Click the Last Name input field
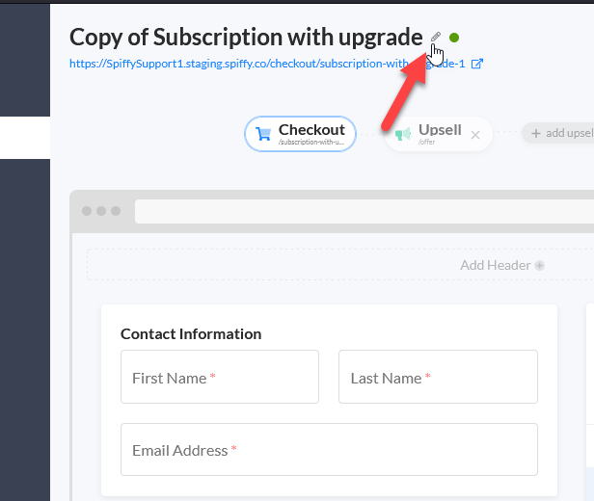This screenshot has width=594, height=501. click(x=438, y=377)
